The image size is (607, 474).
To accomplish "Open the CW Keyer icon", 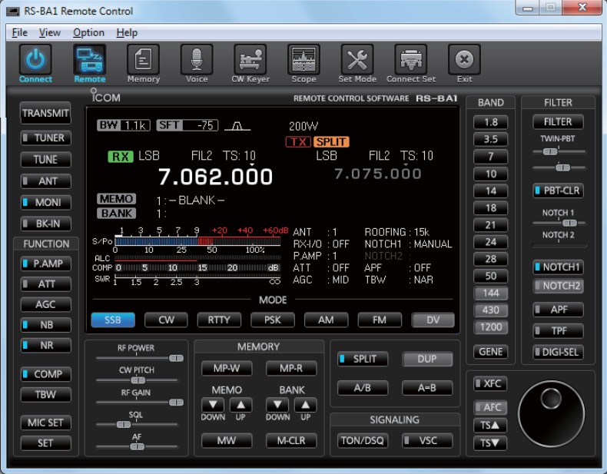I will coord(250,60).
